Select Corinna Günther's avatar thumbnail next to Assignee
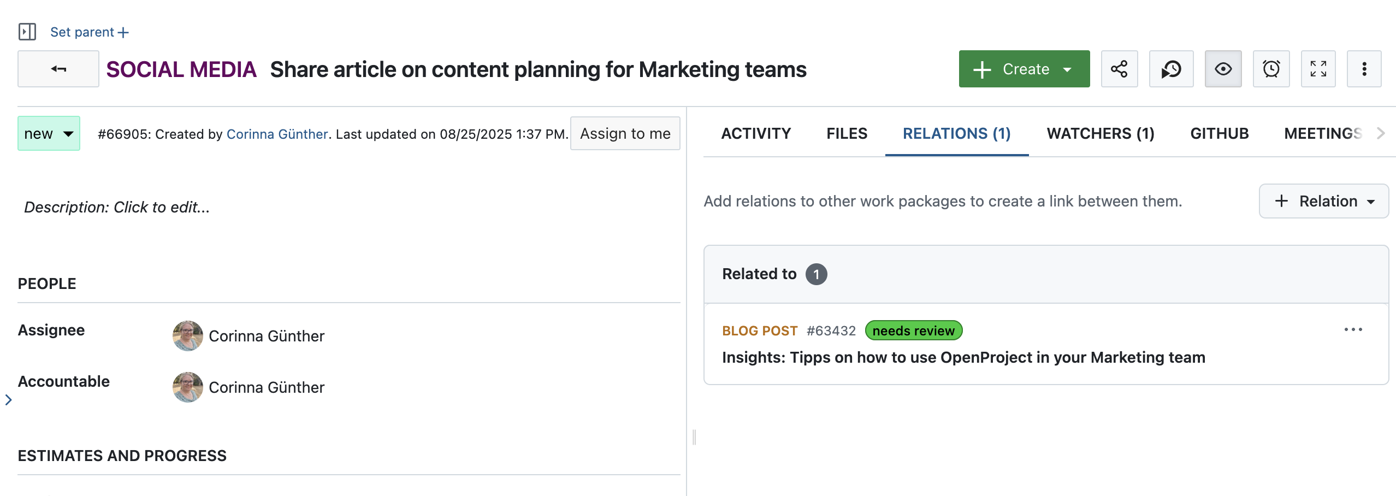1396x496 pixels. [x=187, y=335]
